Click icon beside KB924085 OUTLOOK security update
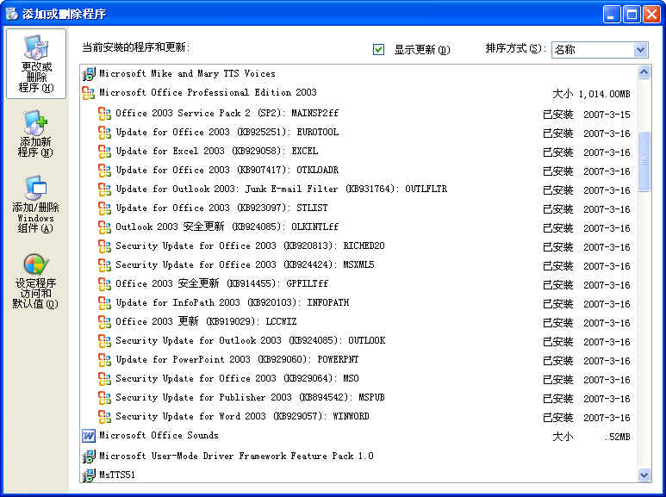666x497 pixels. coord(104,341)
